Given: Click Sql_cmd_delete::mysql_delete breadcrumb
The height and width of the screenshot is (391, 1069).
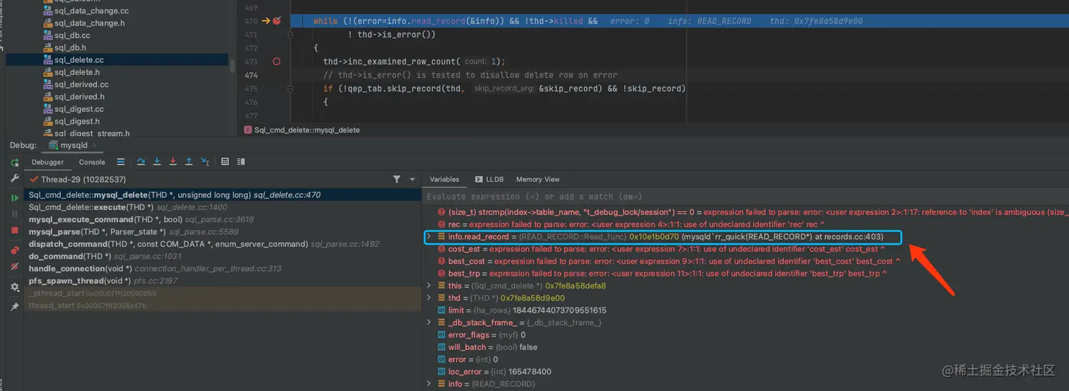Looking at the screenshot, I should point(307,130).
